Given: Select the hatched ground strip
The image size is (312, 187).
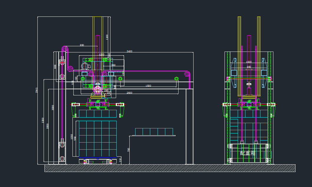Looking at the screenshot, I should (170, 168).
